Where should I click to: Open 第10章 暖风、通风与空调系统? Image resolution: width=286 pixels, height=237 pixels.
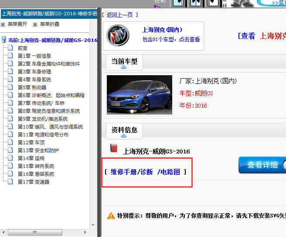(50, 127)
